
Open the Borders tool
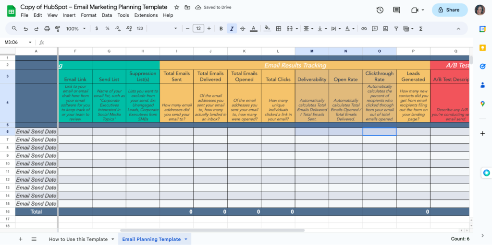click(x=278, y=28)
